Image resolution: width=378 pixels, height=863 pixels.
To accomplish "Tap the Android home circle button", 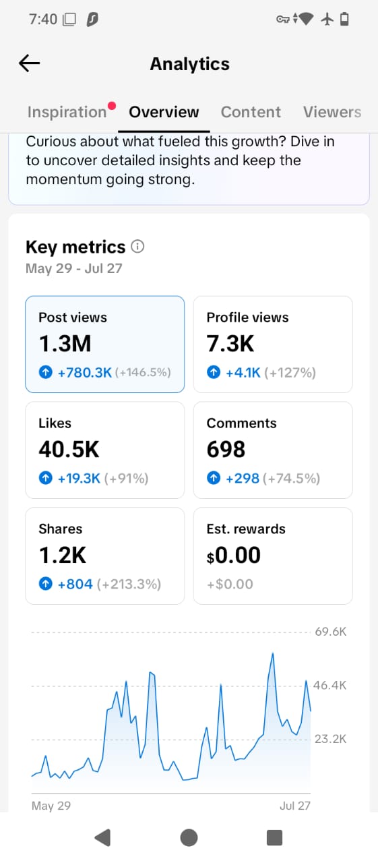I will coord(189,837).
